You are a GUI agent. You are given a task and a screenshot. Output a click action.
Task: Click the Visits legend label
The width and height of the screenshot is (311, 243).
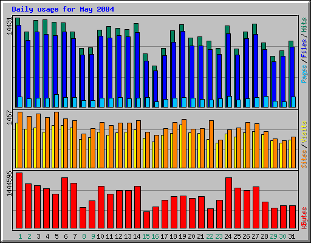pos(304,132)
